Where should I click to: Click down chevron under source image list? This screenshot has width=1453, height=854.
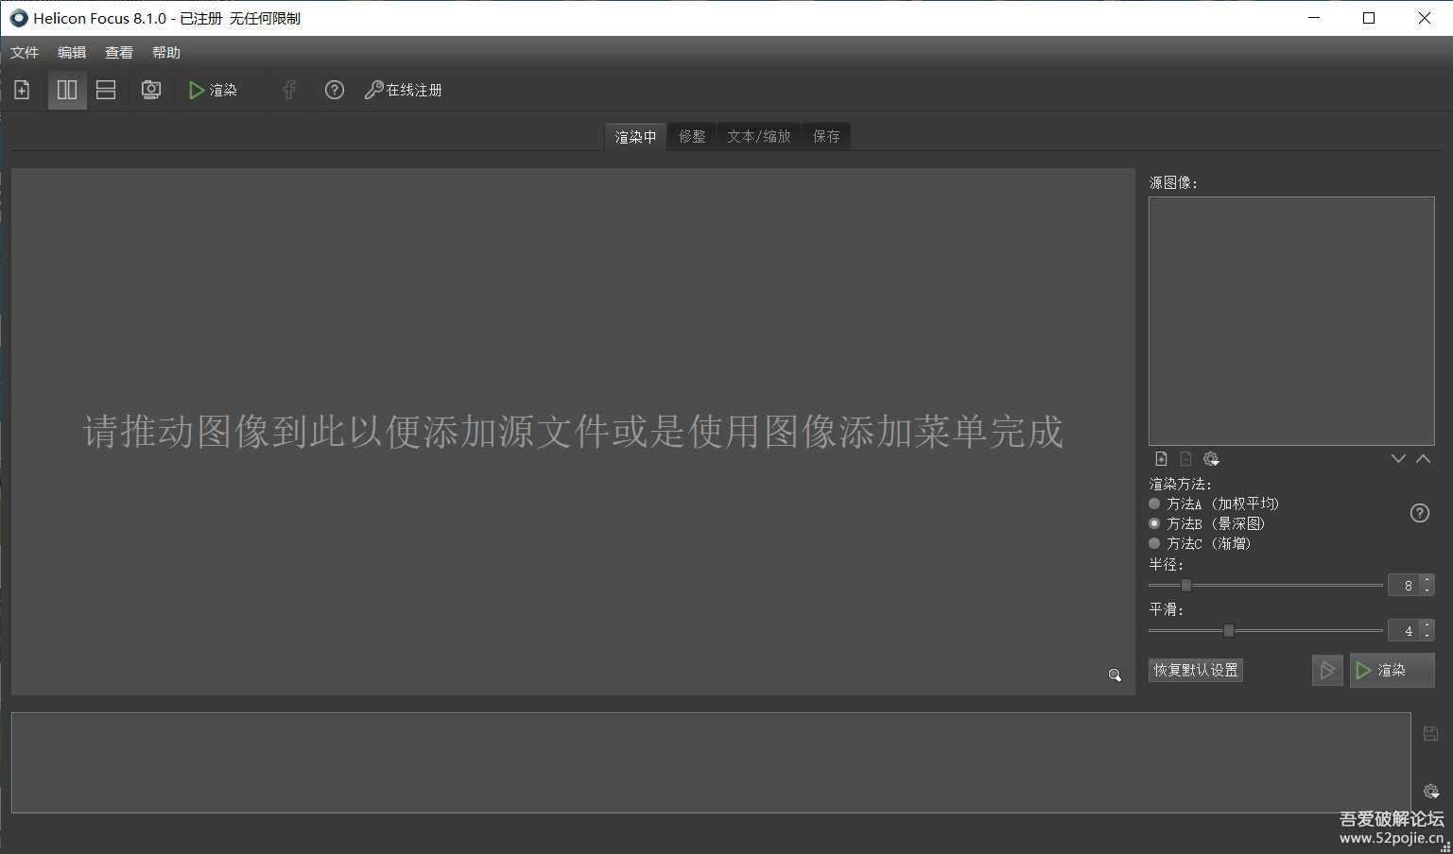[1398, 459]
